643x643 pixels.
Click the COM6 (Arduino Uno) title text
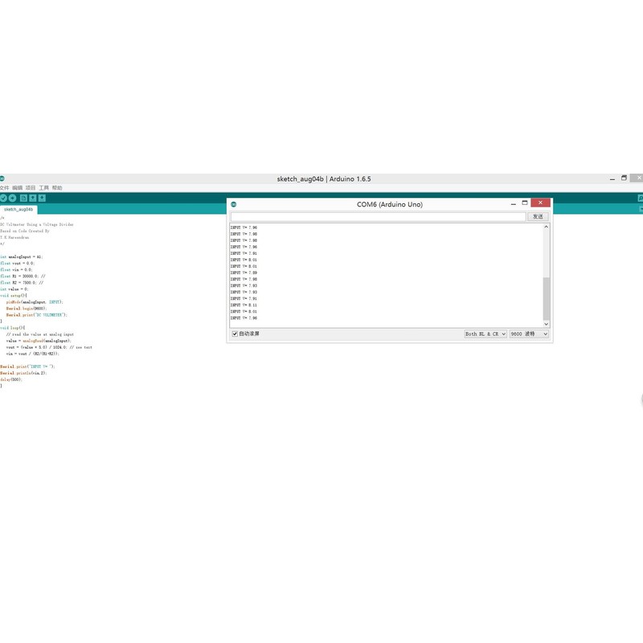pos(390,204)
